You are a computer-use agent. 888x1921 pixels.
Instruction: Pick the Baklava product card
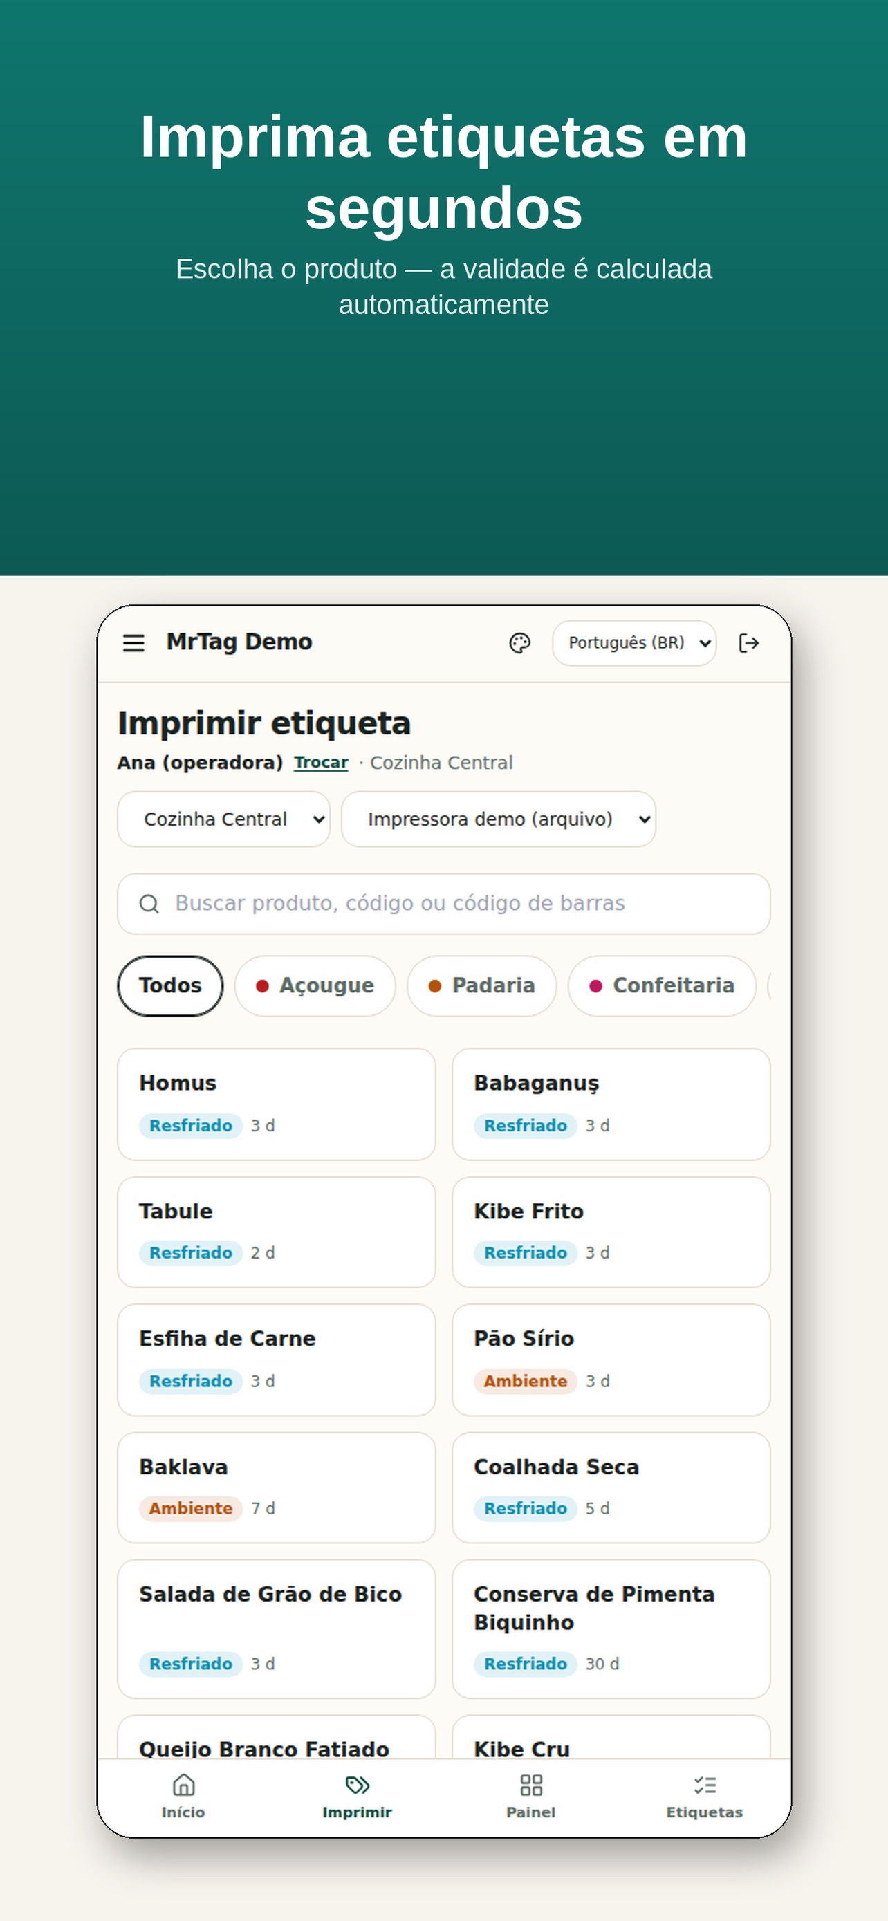(x=277, y=1487)
